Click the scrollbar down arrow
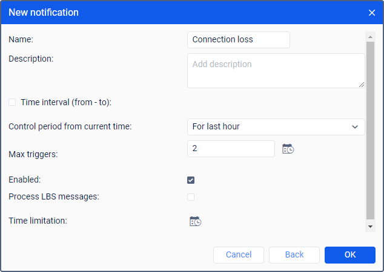 tap(371, 226)
